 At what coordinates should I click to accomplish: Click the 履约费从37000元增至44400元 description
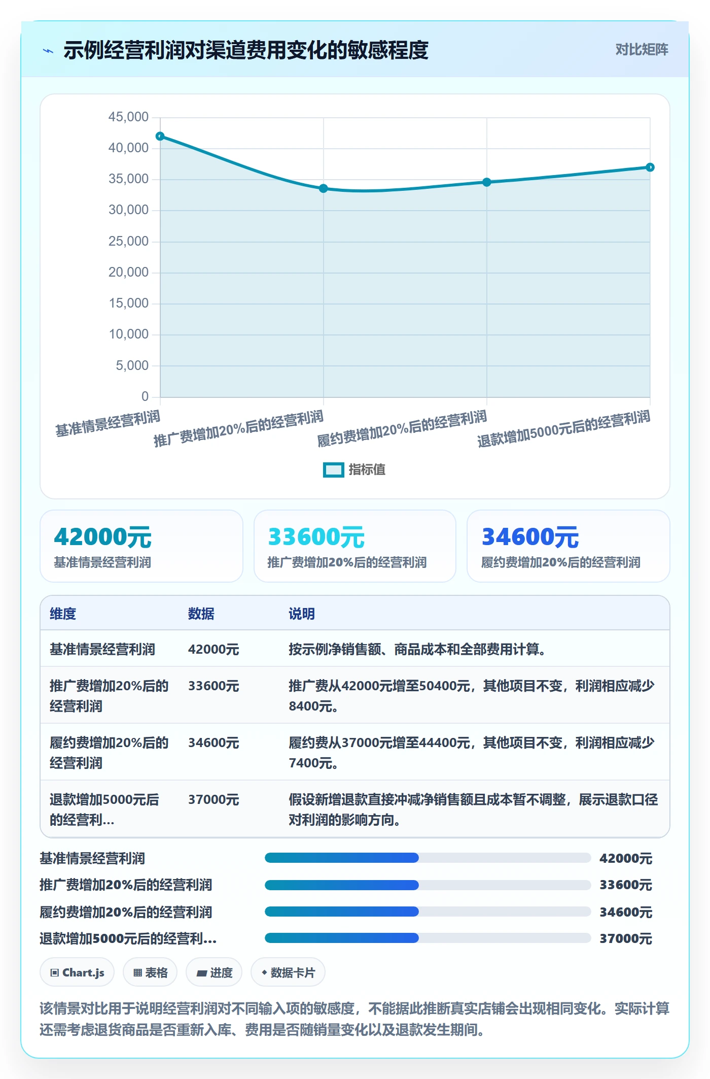tap(472, 753)
